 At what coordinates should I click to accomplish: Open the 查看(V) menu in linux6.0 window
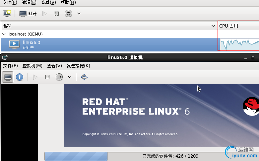(x=54, y=66)
